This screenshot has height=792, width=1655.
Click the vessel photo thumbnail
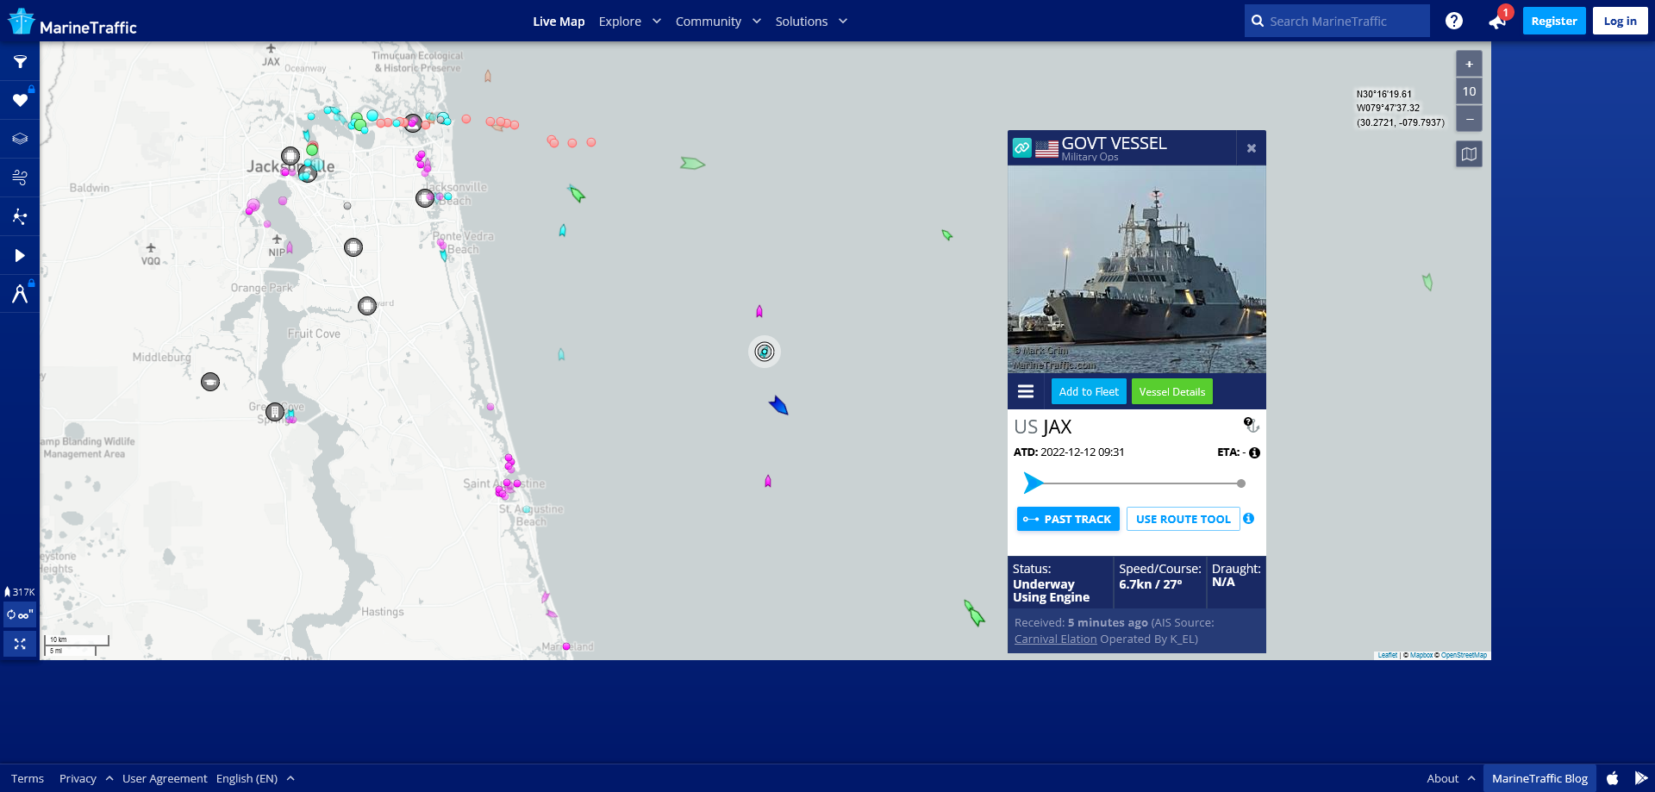[x=1136, y=269]
